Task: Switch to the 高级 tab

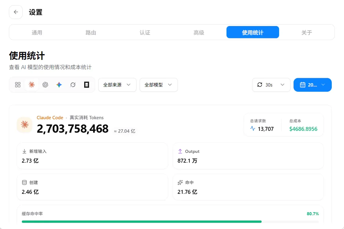Action: 199,32
